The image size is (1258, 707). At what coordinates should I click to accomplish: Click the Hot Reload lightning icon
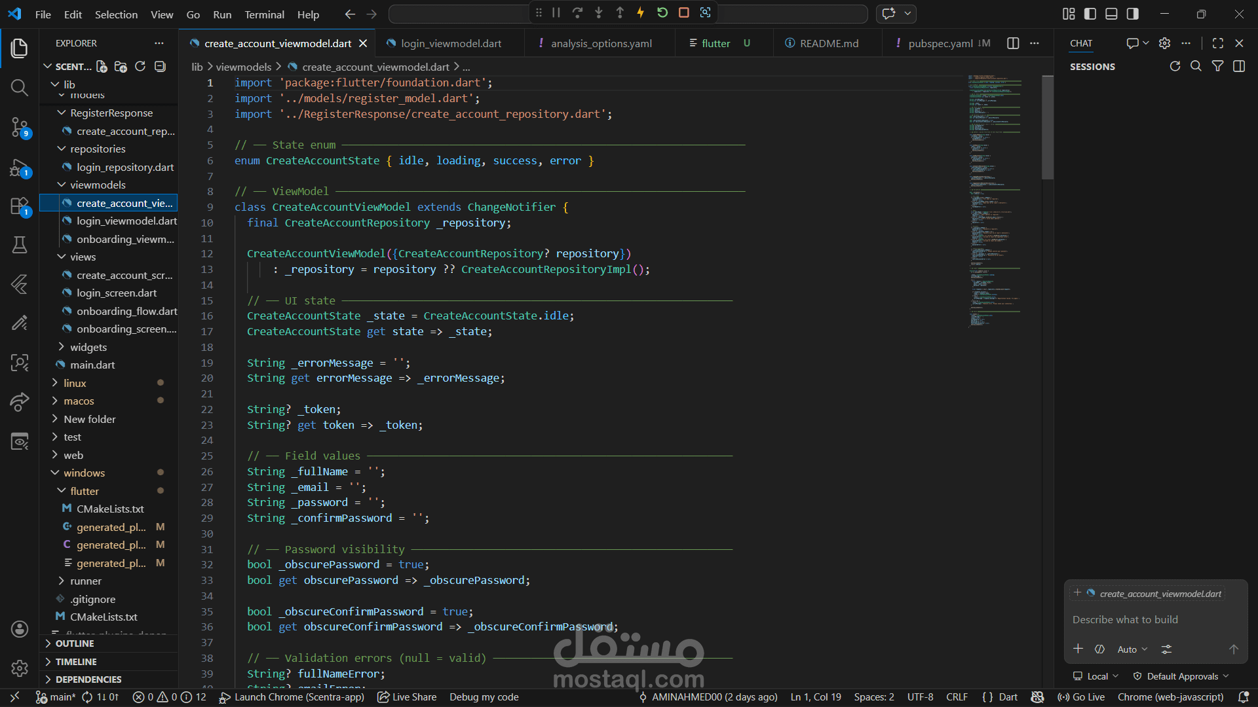point(641,12)
